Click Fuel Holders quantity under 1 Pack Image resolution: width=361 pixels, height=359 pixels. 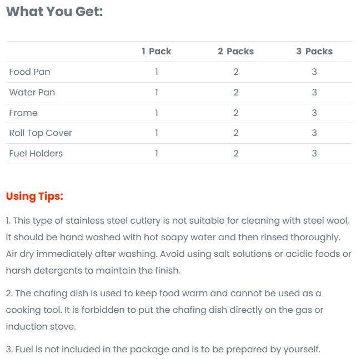tap(157, 153)
